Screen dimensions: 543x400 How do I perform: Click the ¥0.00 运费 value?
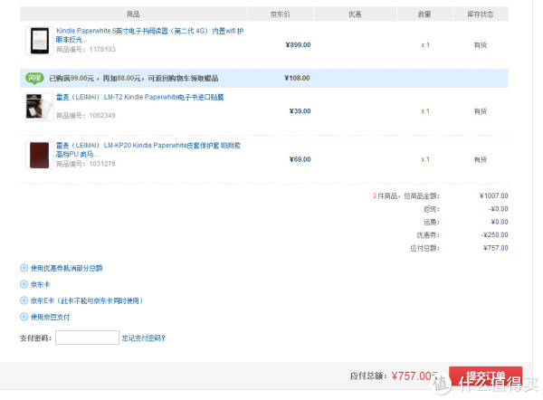(x=500, y=222)
